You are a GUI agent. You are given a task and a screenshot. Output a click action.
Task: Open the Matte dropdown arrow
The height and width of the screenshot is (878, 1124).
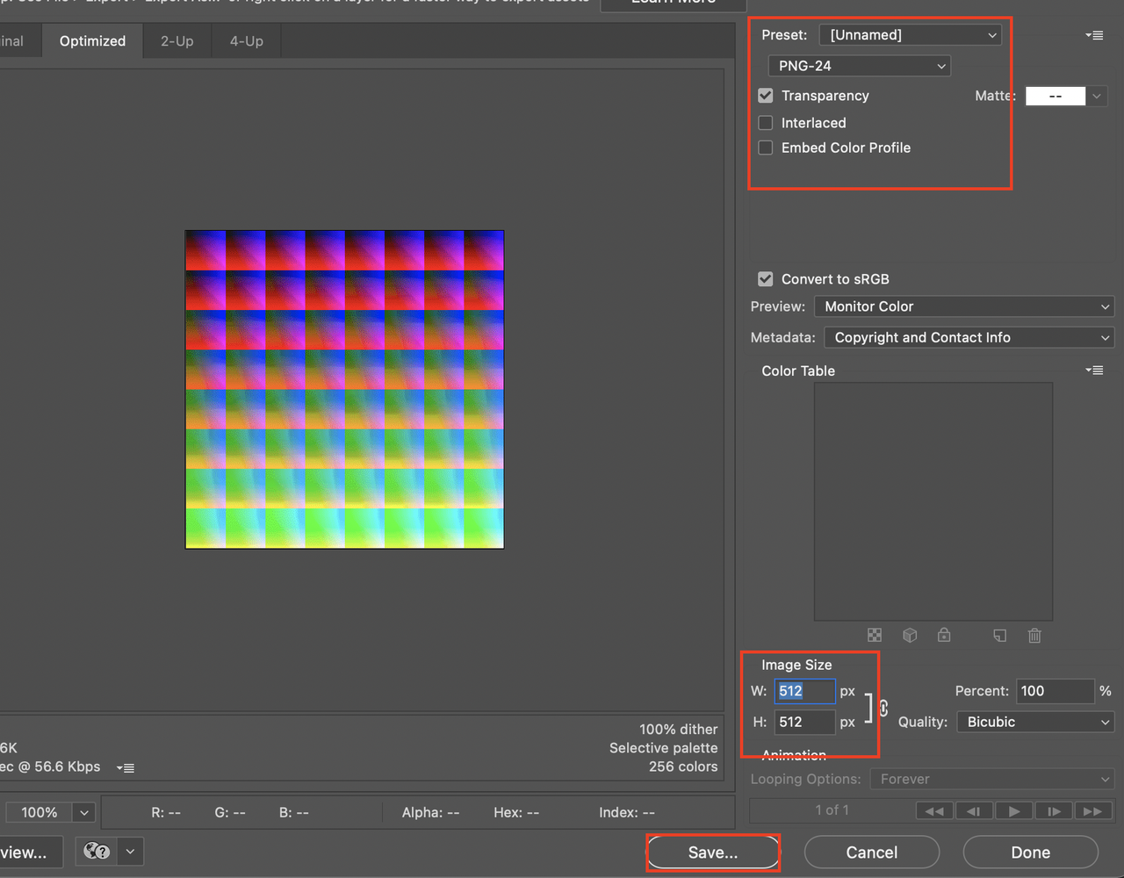coord(1097,97)
